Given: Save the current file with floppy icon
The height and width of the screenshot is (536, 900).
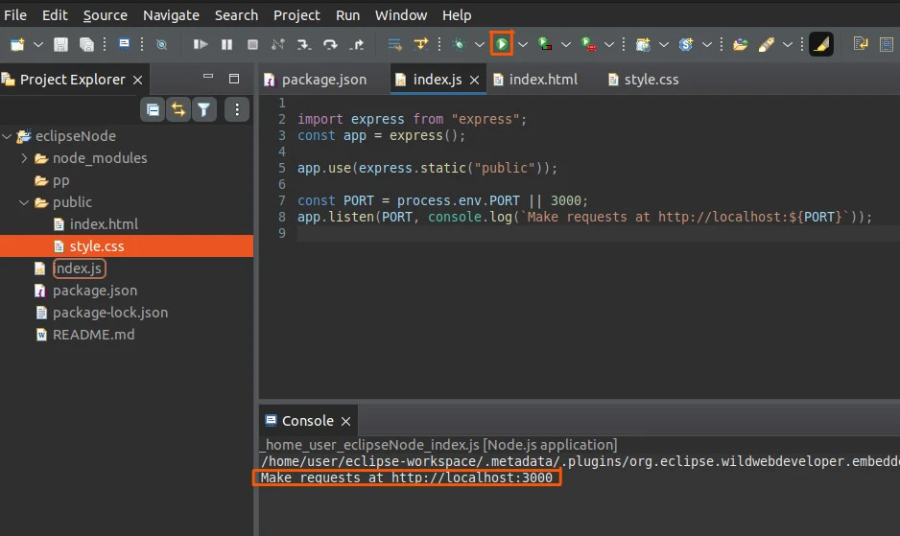Looking at the screenshot, I should tap(60, 44).
